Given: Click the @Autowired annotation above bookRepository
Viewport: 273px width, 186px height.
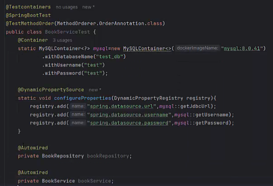Looking at the screenshot, I should (x=33, y=148).
